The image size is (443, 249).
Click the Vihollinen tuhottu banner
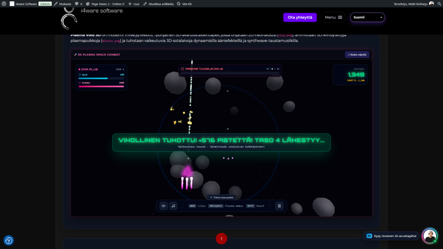pos(221,143)
